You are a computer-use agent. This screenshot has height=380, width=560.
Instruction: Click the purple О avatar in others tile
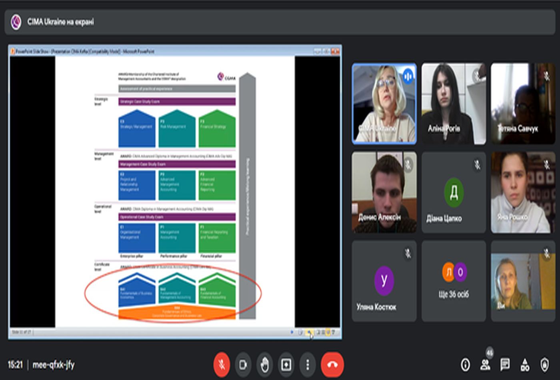tap(460, 272)
